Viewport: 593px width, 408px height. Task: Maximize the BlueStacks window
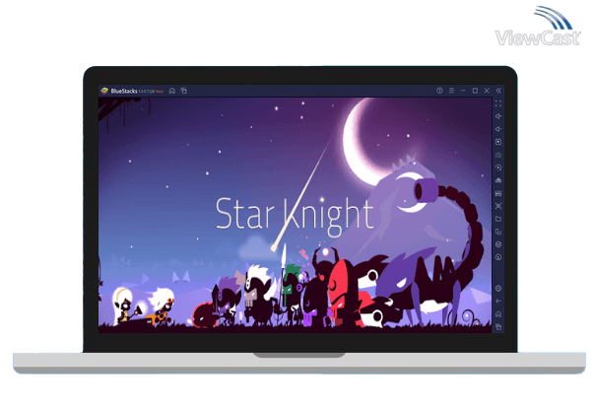pos(475,91)
